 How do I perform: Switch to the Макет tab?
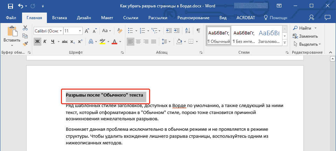pos(107,18)
